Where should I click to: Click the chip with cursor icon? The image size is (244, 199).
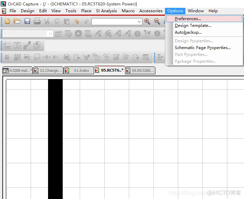pyautogui.click(x=67, y=57)
